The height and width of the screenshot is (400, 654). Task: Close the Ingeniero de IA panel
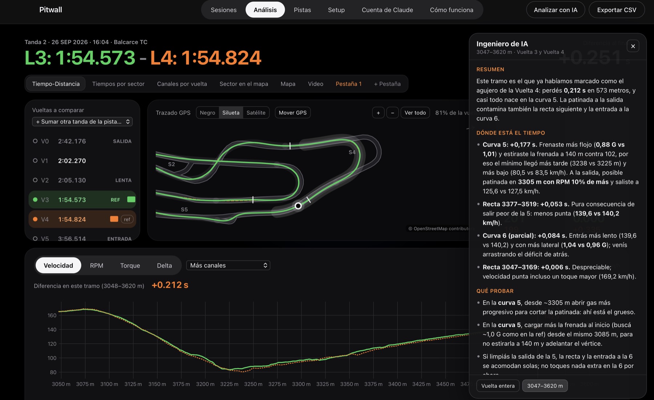(633, 46)
